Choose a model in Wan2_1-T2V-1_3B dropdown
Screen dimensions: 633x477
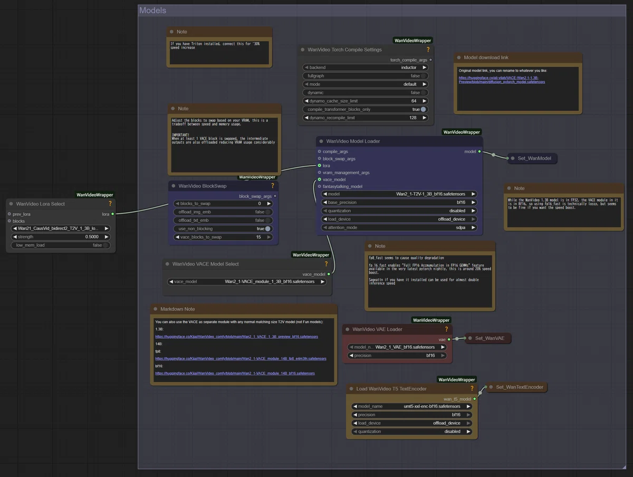(399, 194)
